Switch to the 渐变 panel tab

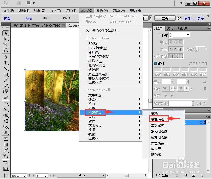pyautogui.click(x=170, y=28)
